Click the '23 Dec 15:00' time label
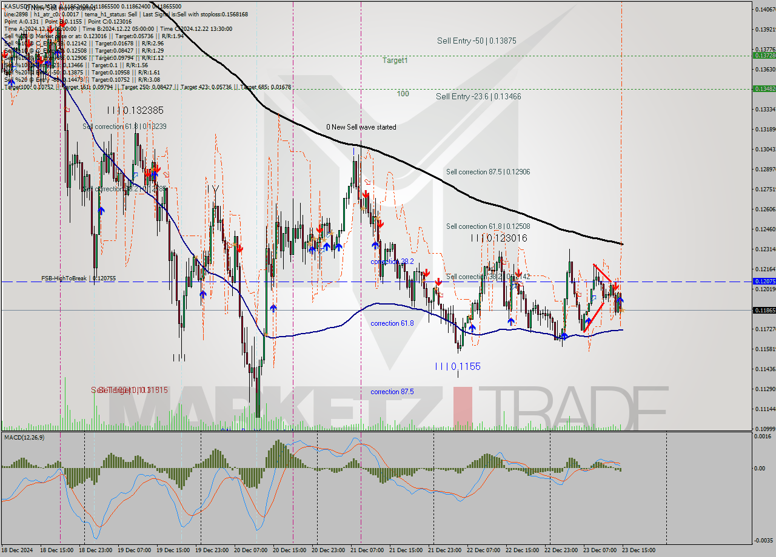Viewport: 776px width, 557px height. (x=640, y=550)
